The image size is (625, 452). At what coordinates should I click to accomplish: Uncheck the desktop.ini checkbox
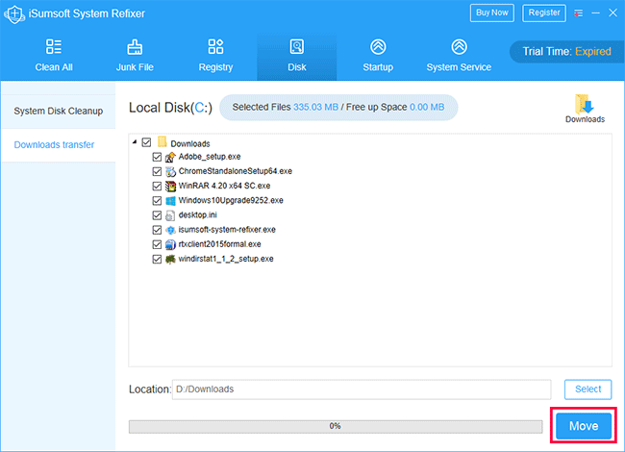point(157,215)
